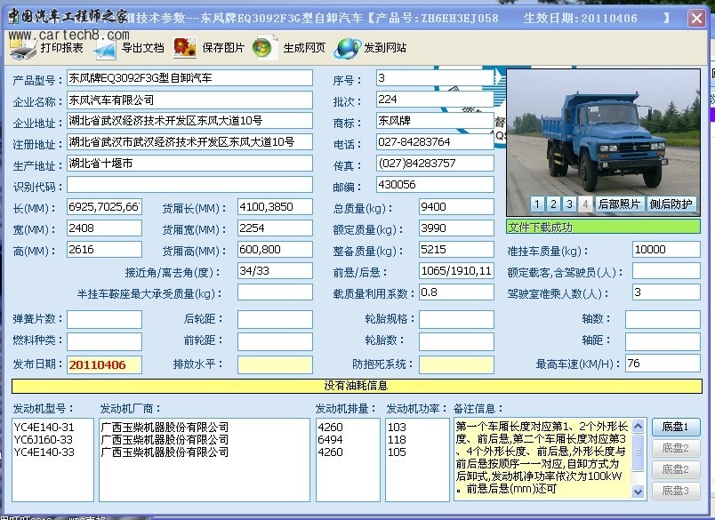Image resolution: width=715 pixels, height=520 pixels.
Task: Click up arrow of 备注信息 scrollbar
Action: [x=638, y=427]
